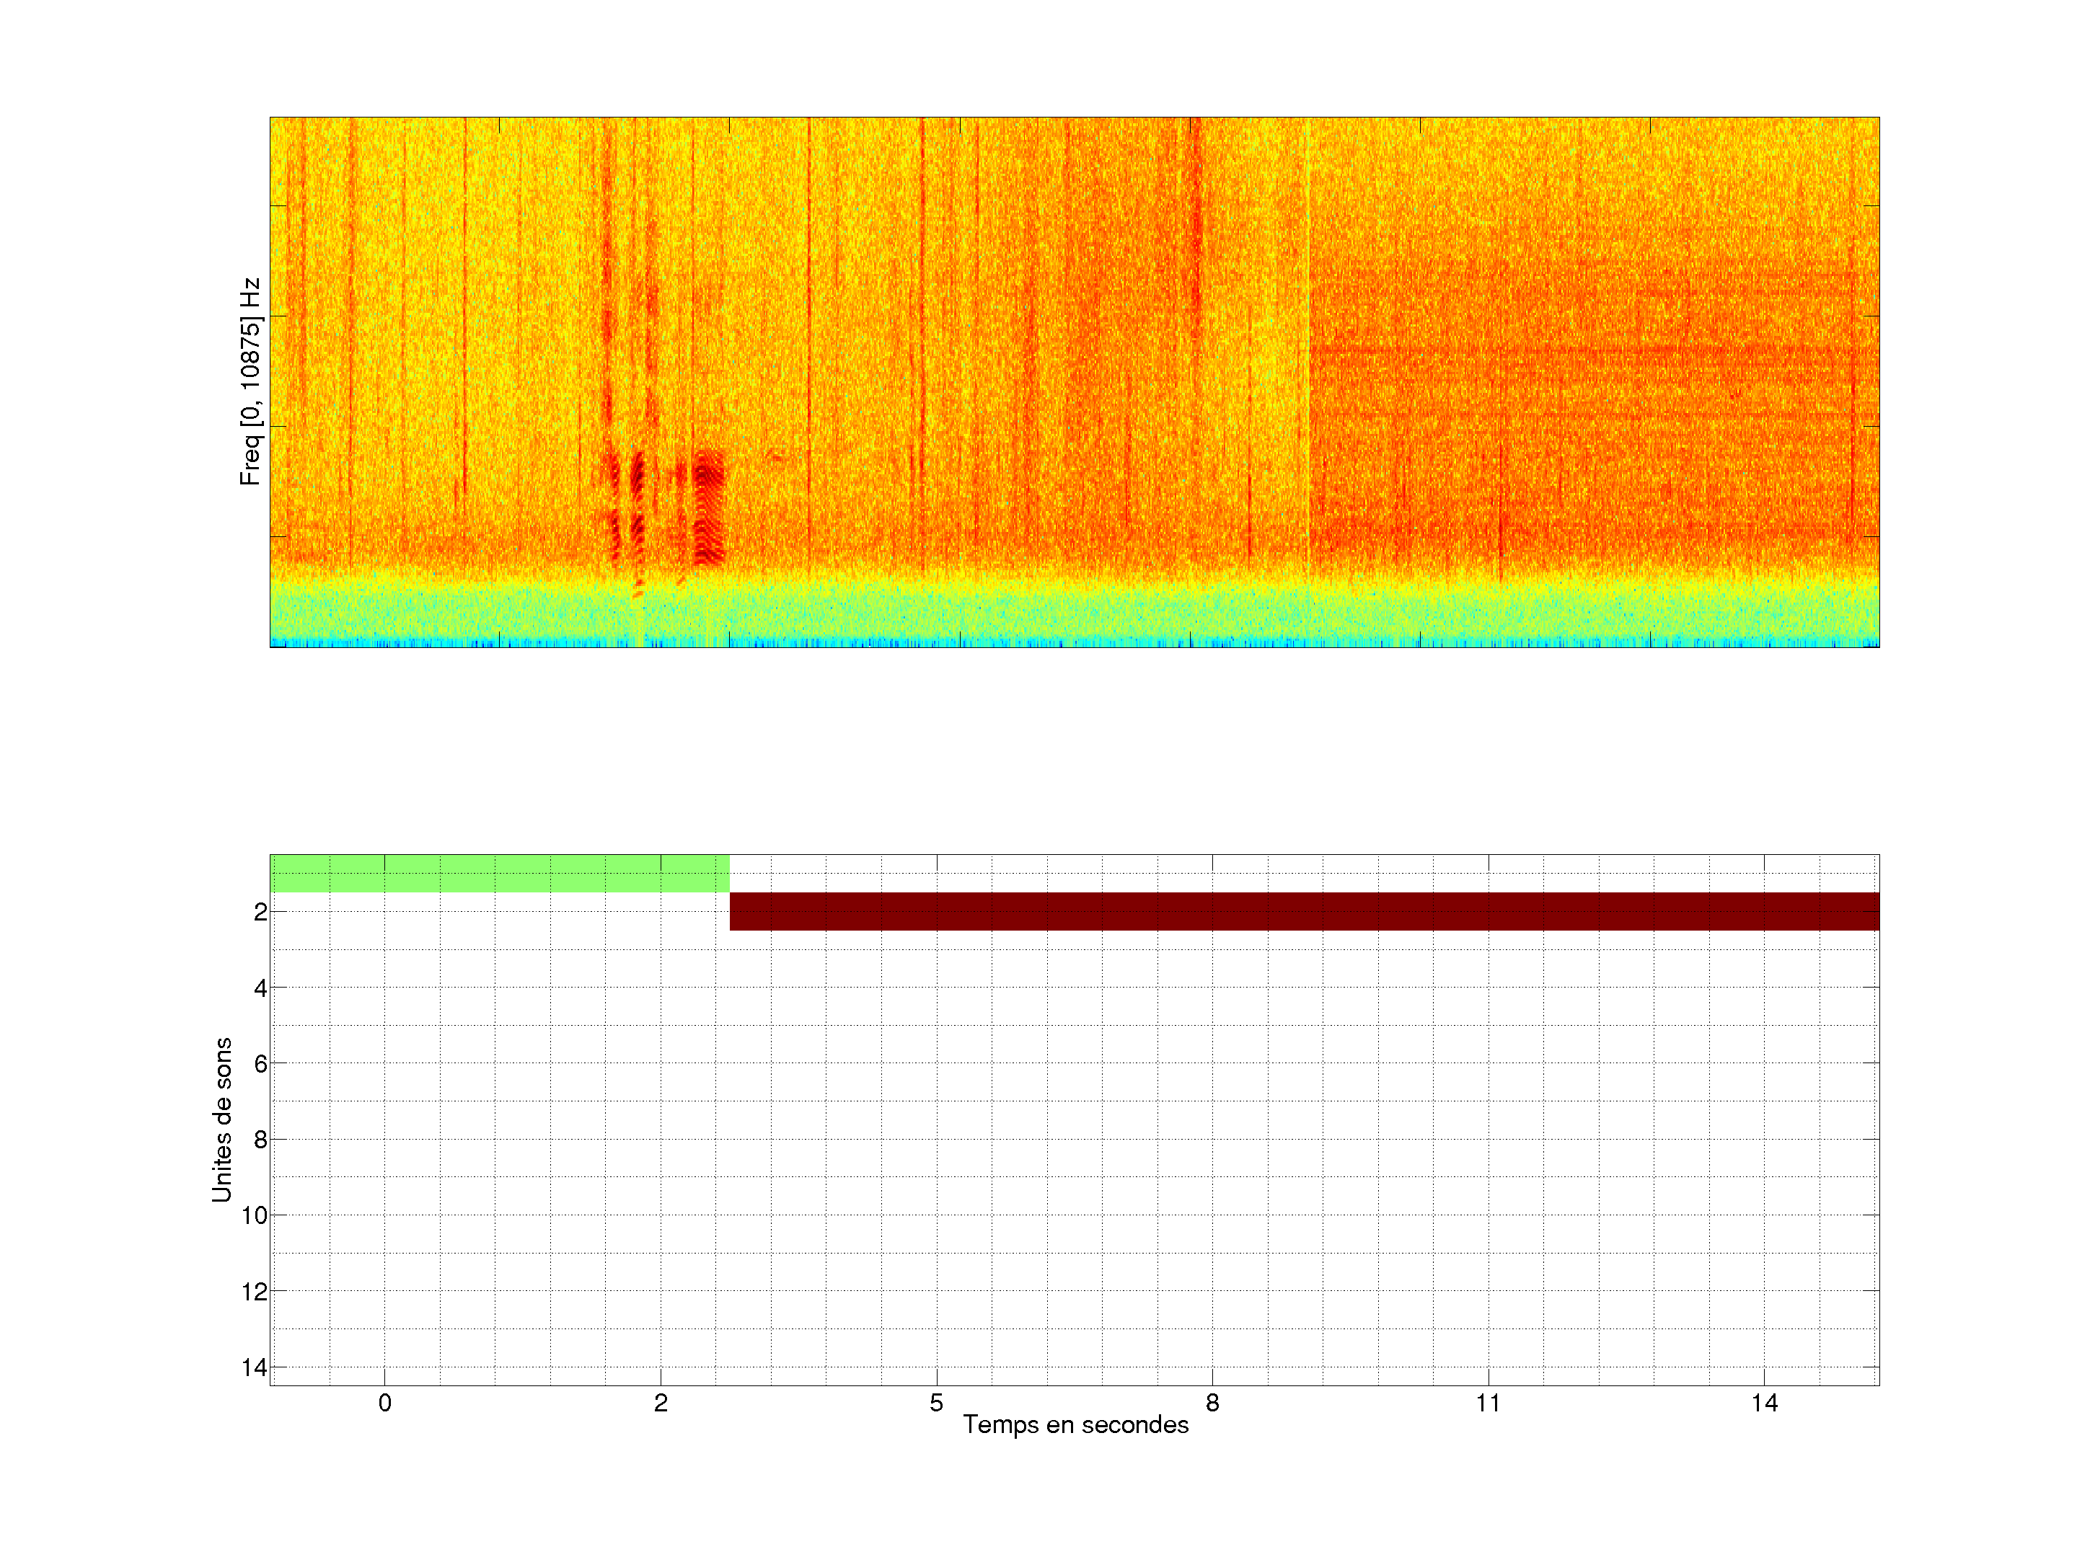This screenshot has width=2077, height=1557.
Task: Click sound units axis tick label 12
Action: (255, 1292)
